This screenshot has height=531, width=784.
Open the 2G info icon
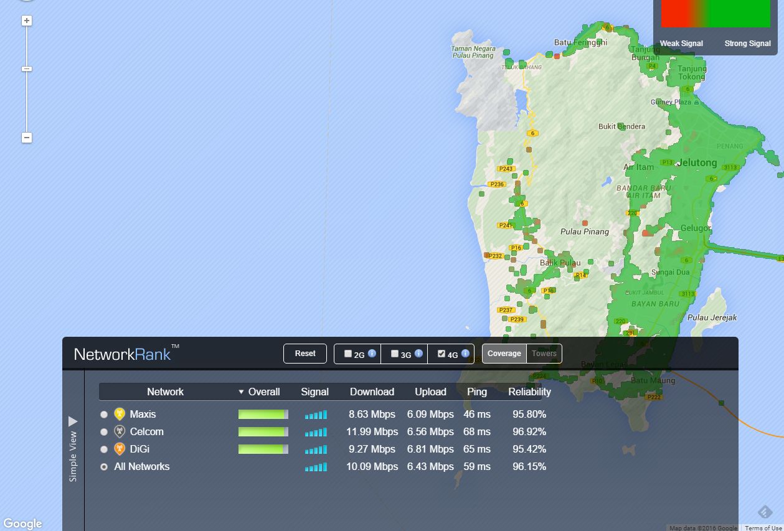tap(372, 354)
